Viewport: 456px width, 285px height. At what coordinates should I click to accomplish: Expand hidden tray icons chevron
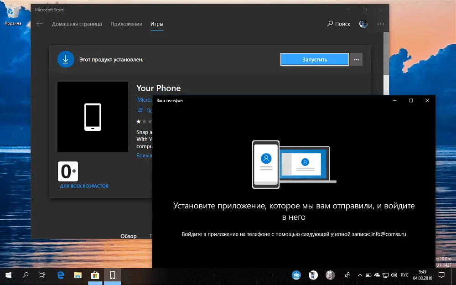(360, 275)
